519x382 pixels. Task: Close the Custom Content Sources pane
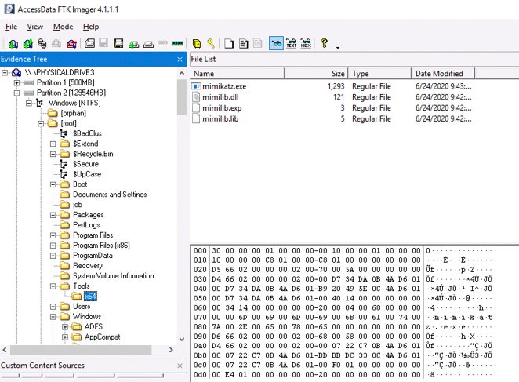[x=180, y=366]
